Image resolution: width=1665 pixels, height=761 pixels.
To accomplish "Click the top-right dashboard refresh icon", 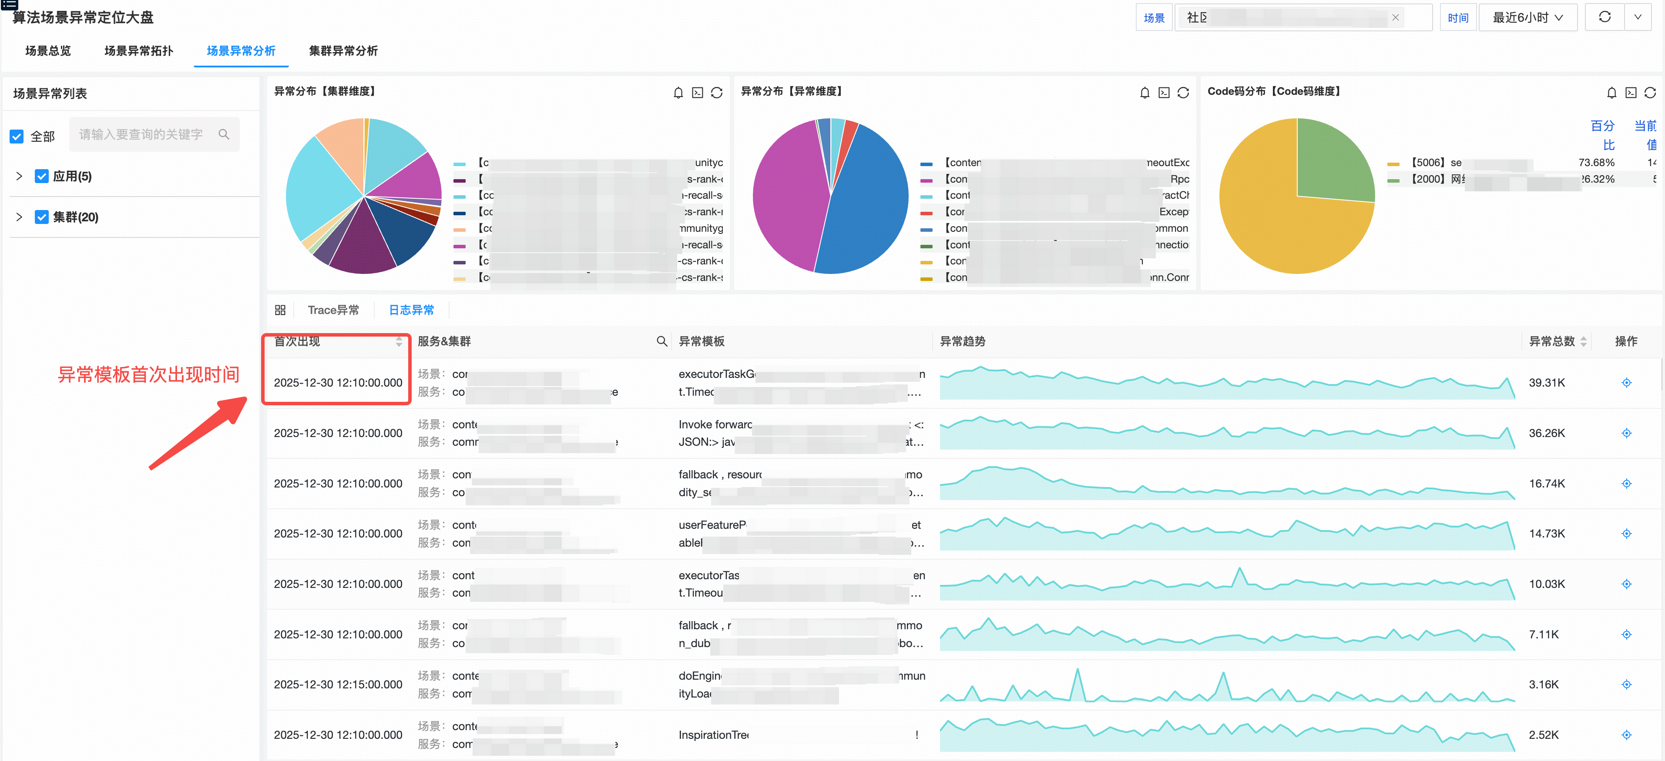I will click(x=1604, y=17).
